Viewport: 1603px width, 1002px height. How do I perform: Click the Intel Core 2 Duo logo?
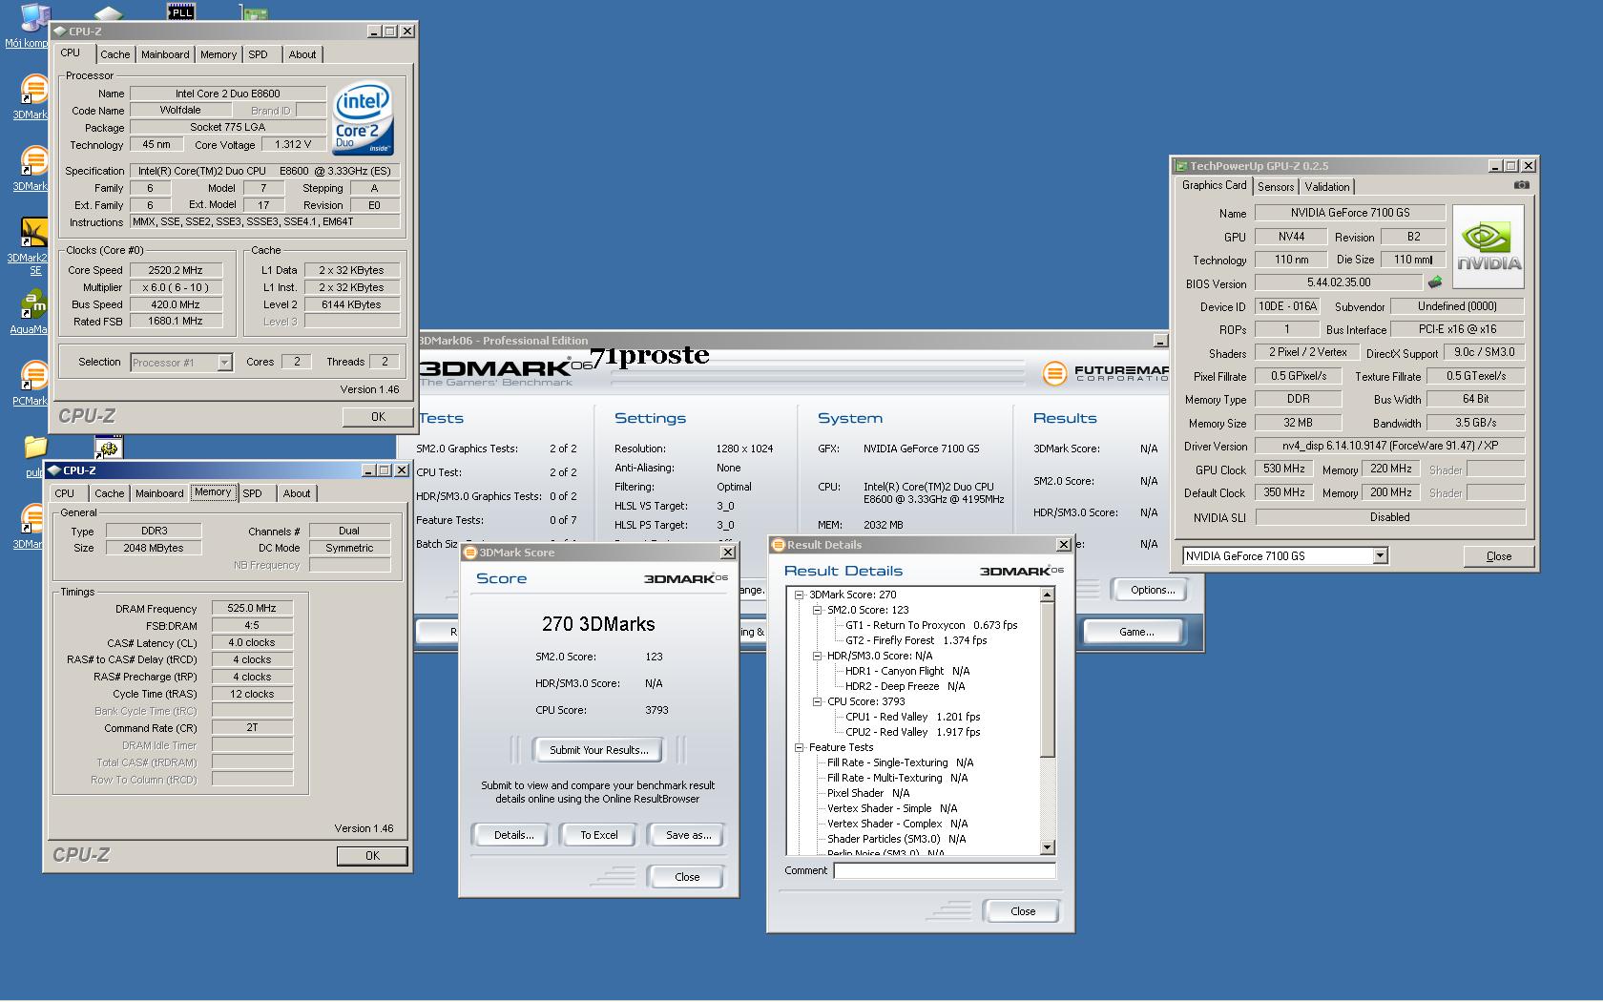(363, 120)
